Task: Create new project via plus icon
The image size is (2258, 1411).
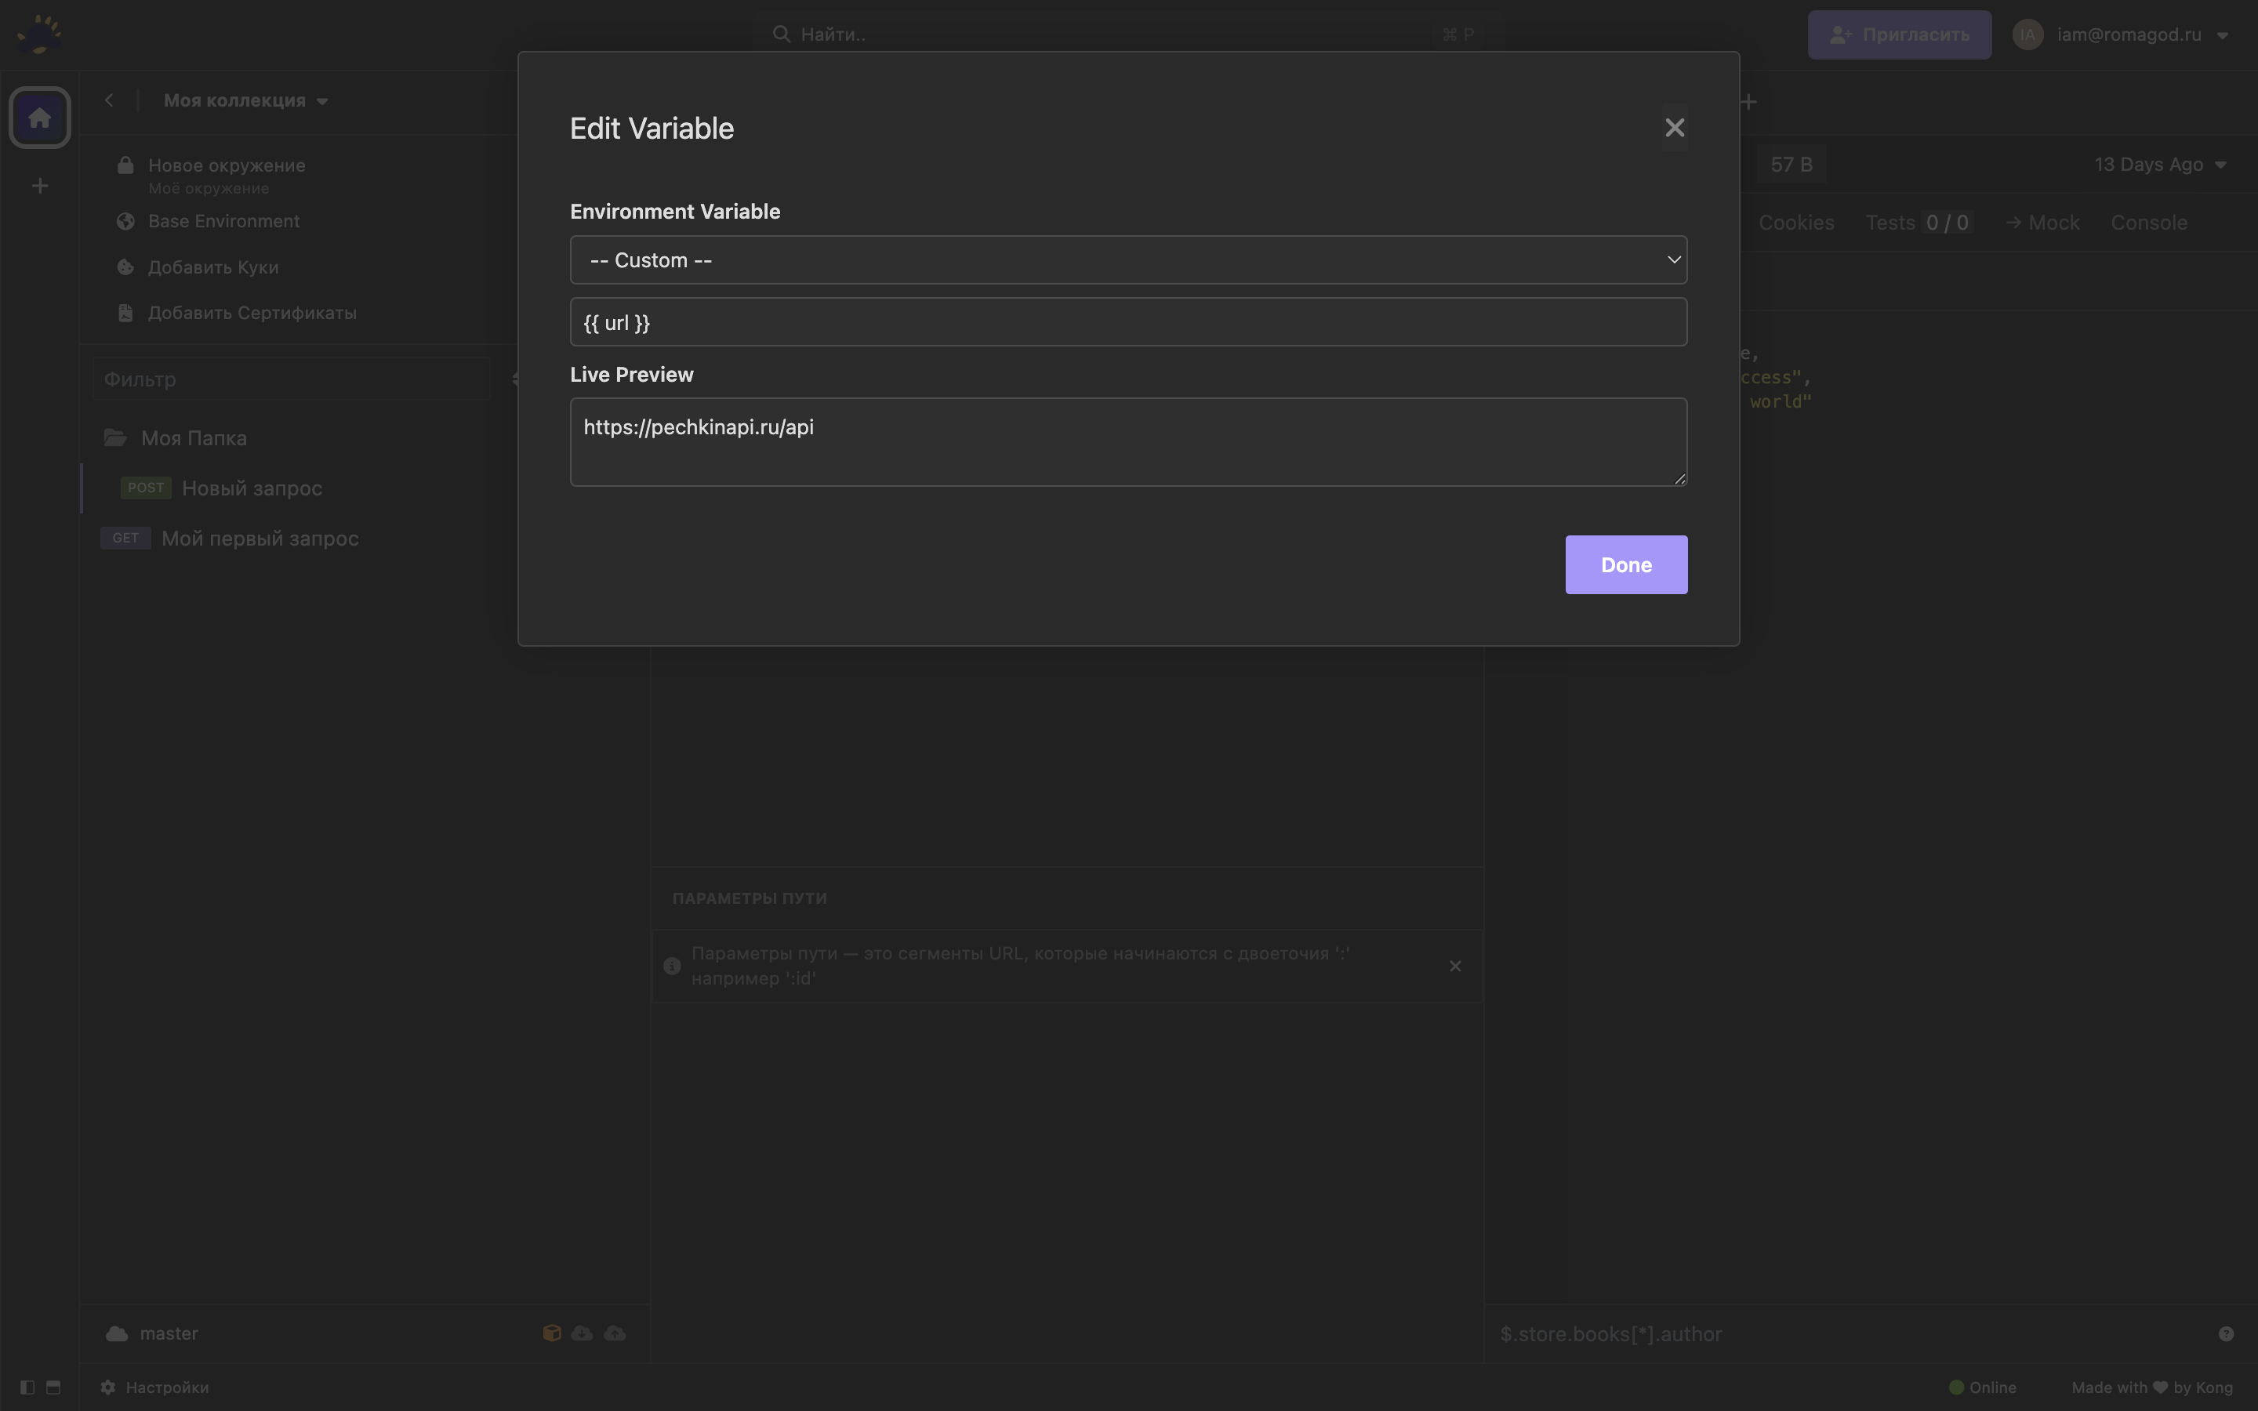Action: tap(39, 185)
